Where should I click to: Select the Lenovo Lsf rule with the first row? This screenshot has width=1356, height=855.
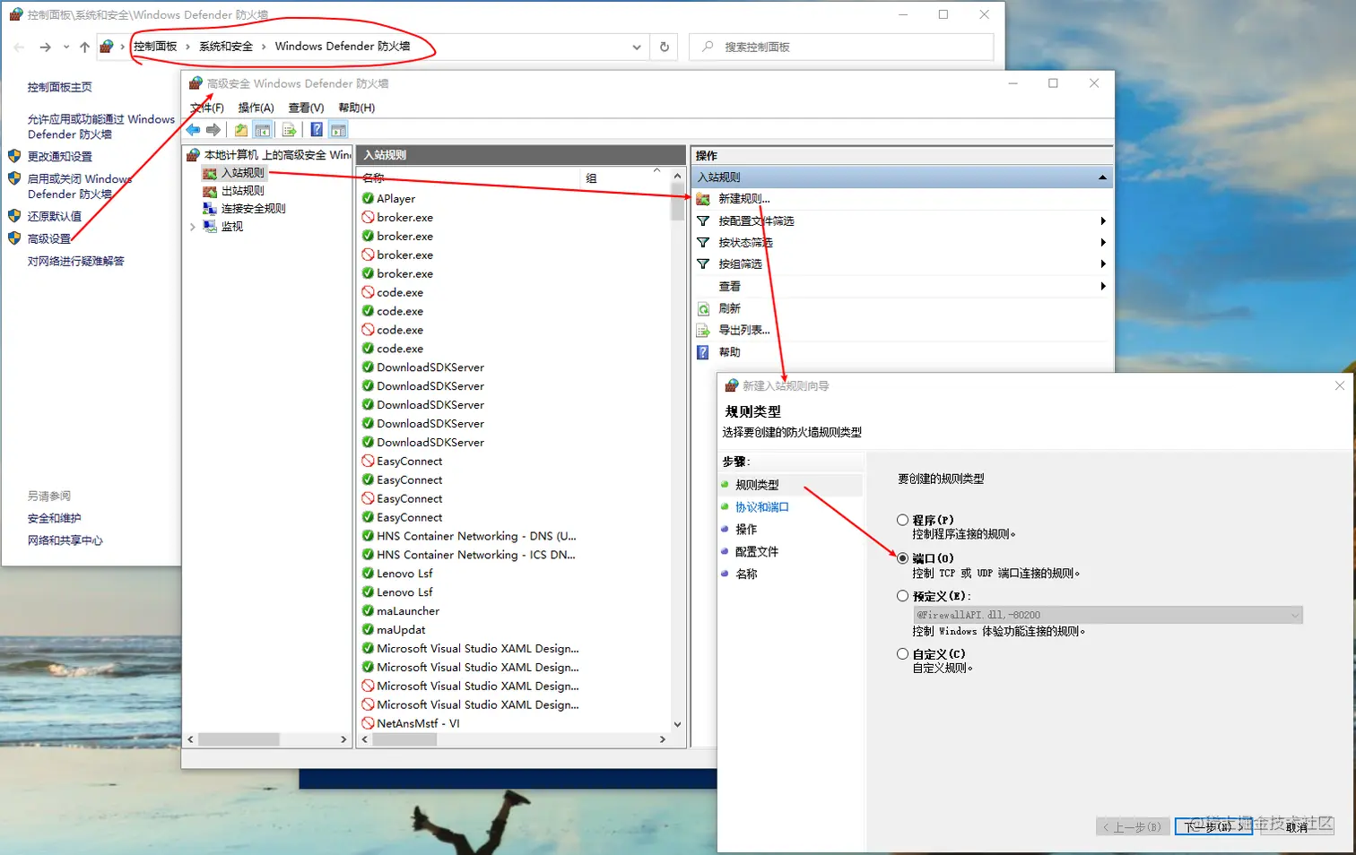tap(404, 573)
